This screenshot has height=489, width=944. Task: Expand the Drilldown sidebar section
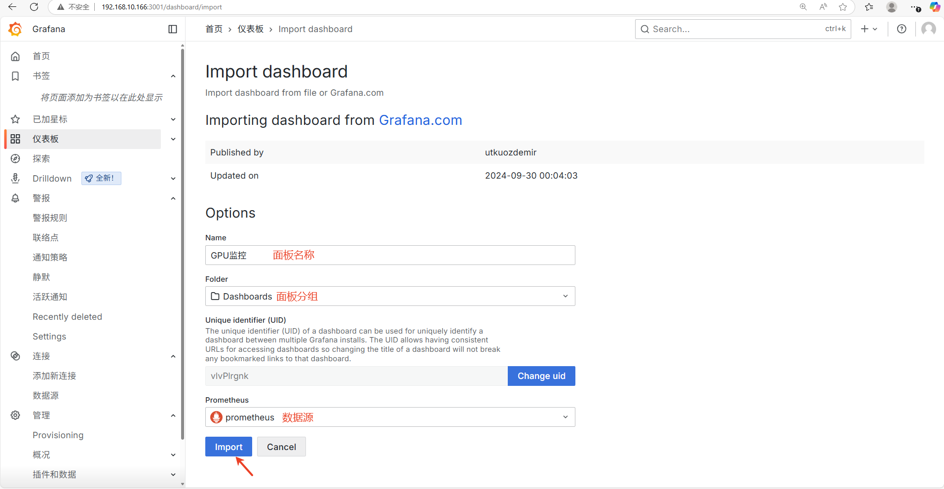[x=173, y=179]
